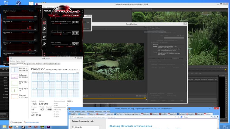
Task: Click the taskbar clock
Action: pos(225,127)
